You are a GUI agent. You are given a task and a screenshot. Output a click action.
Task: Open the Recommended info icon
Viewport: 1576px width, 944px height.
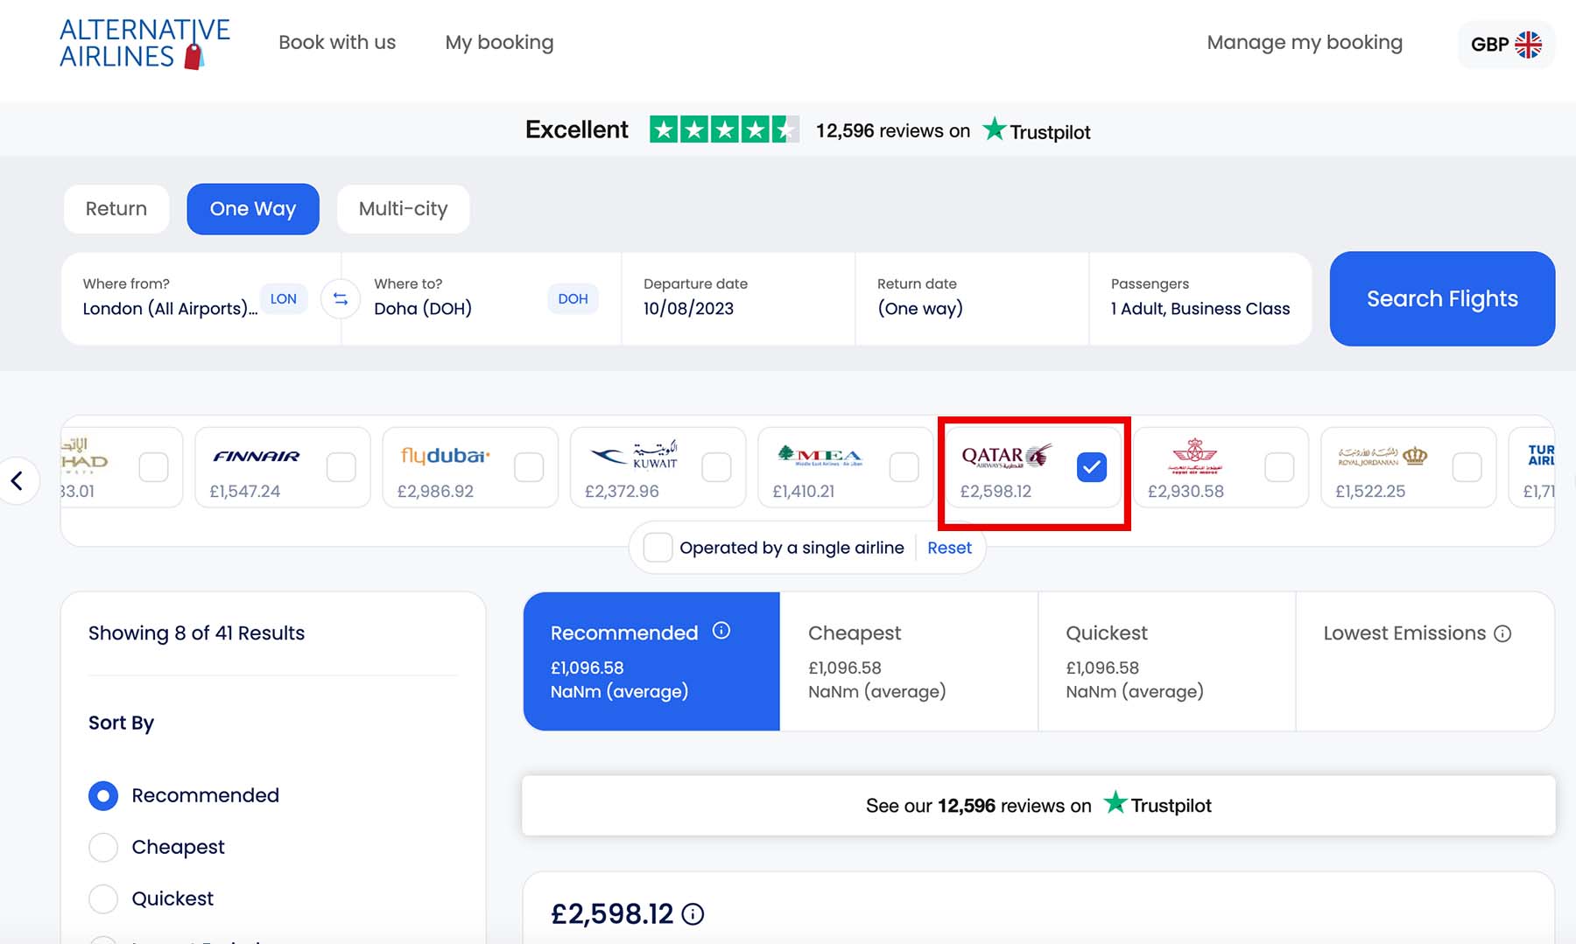point(721,631)
